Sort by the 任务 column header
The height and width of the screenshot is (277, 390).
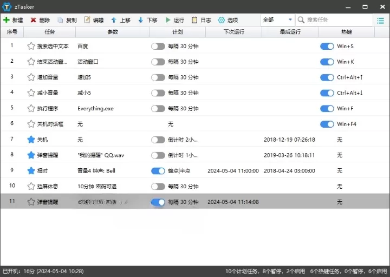[x=49, y=32]
